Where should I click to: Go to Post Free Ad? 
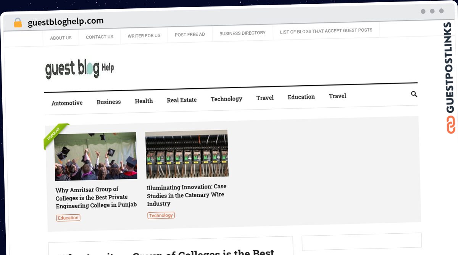pyautogui.click(x=190, y=35)
